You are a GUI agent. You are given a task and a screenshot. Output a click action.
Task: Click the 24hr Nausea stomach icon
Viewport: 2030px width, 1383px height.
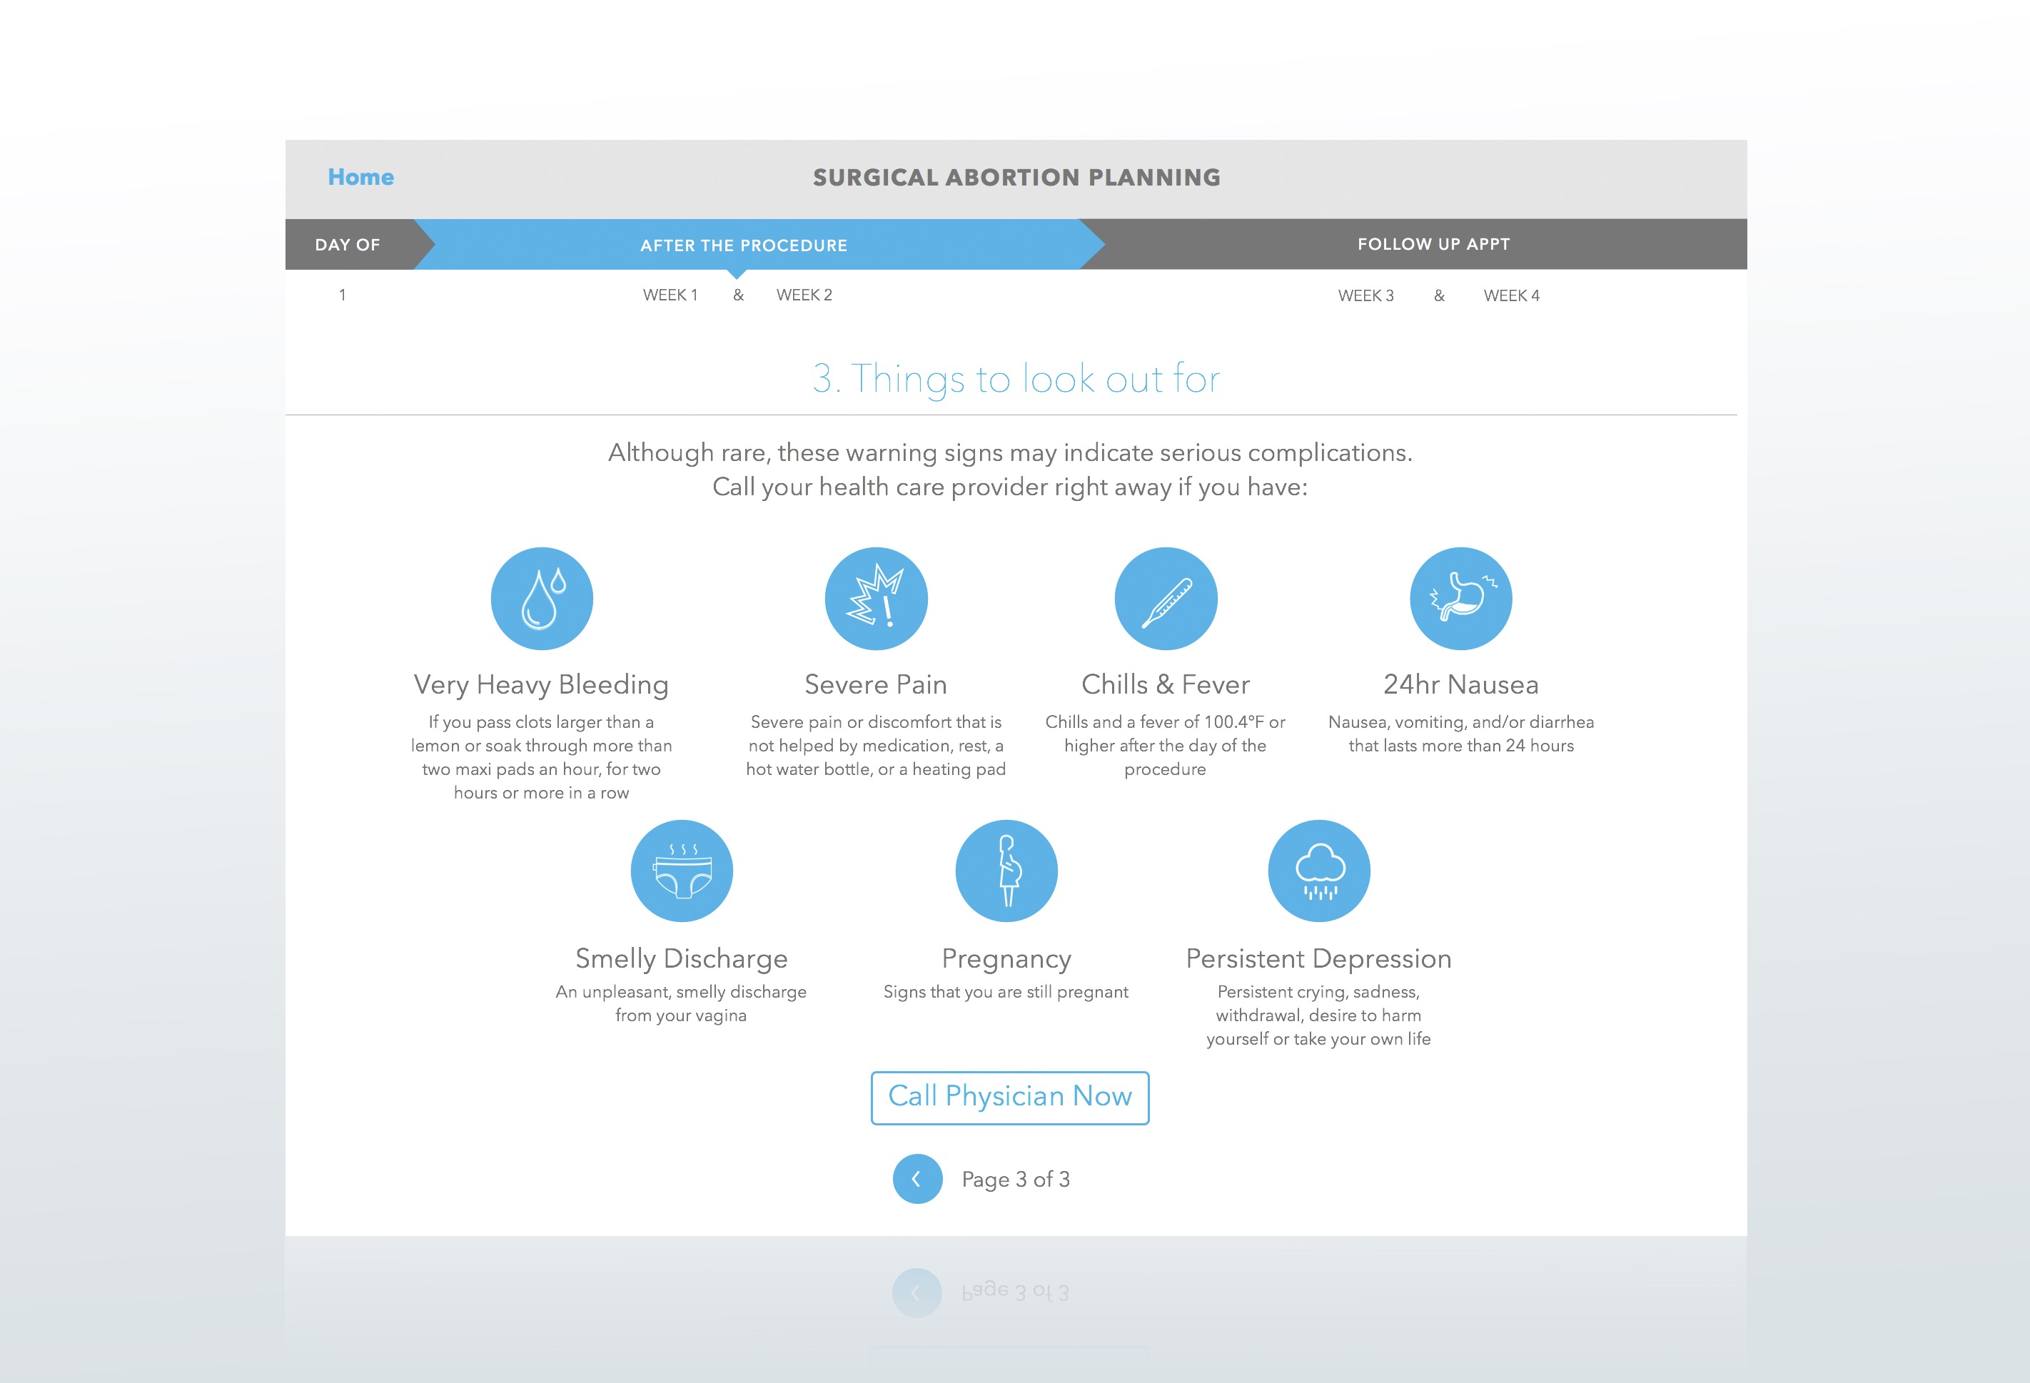tap(1460, 598)
